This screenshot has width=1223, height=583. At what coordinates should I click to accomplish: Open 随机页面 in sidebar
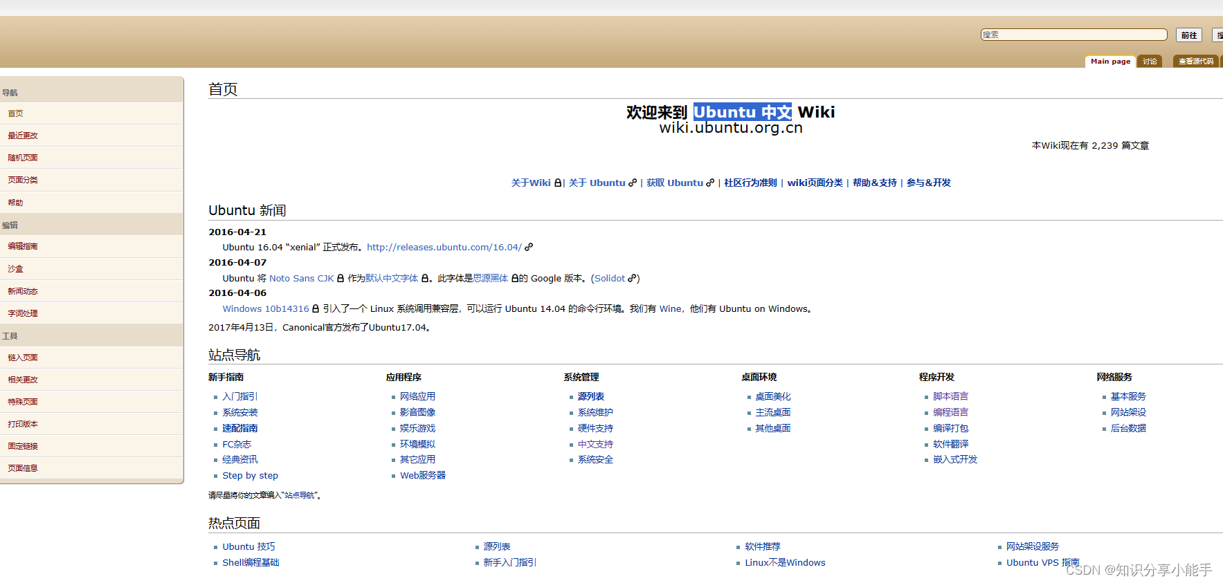point(23,158)
